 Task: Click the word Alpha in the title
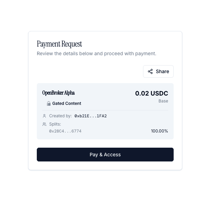[x=69, y=93]
